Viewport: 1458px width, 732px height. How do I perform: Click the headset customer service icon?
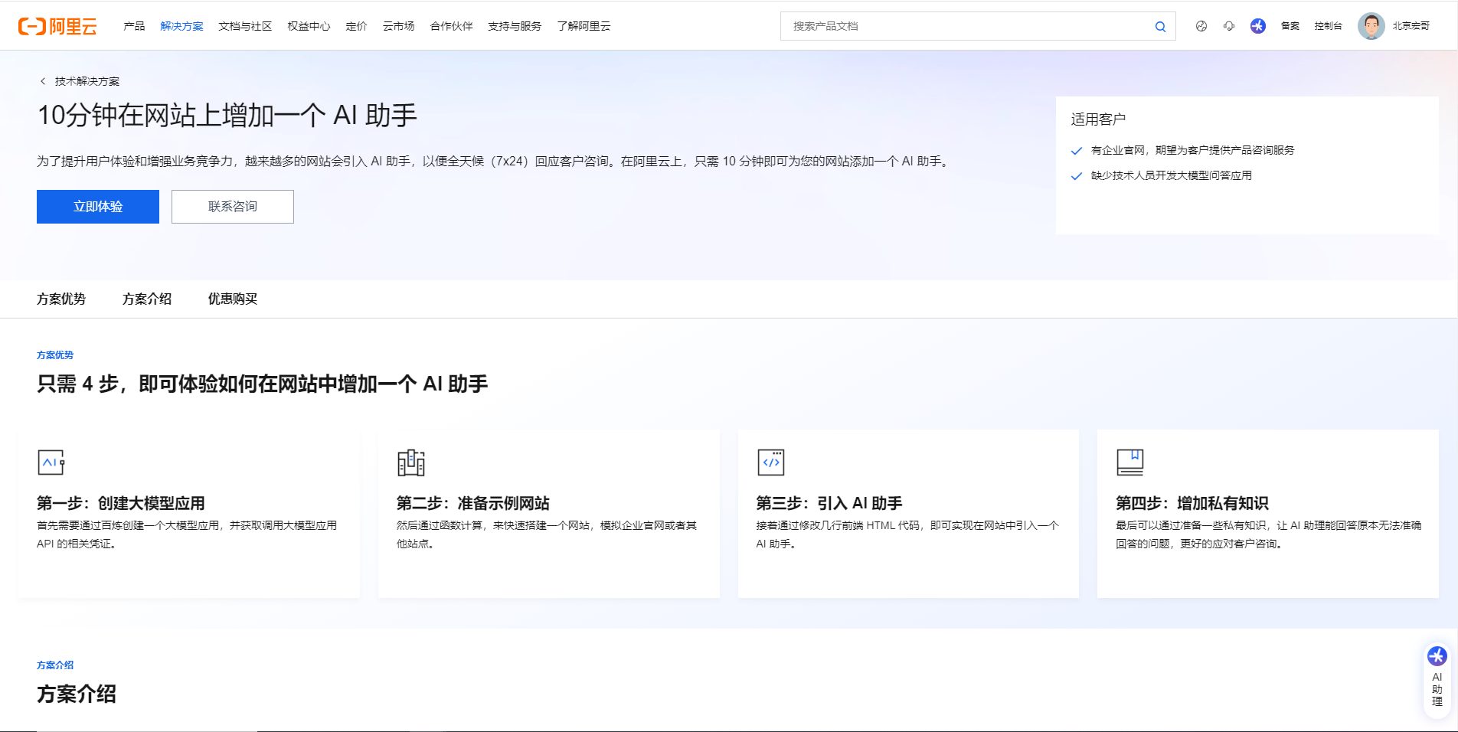coord(1229,26)
